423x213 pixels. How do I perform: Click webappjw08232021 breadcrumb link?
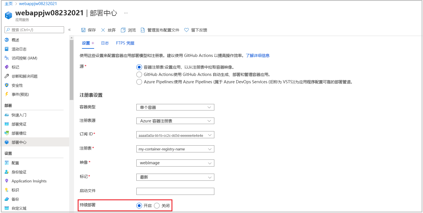pyautogui.click(x=38, y=4)
